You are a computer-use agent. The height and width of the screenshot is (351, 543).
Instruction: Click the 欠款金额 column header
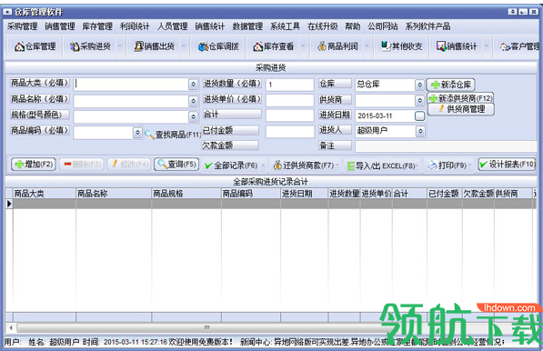coord(478,194)
